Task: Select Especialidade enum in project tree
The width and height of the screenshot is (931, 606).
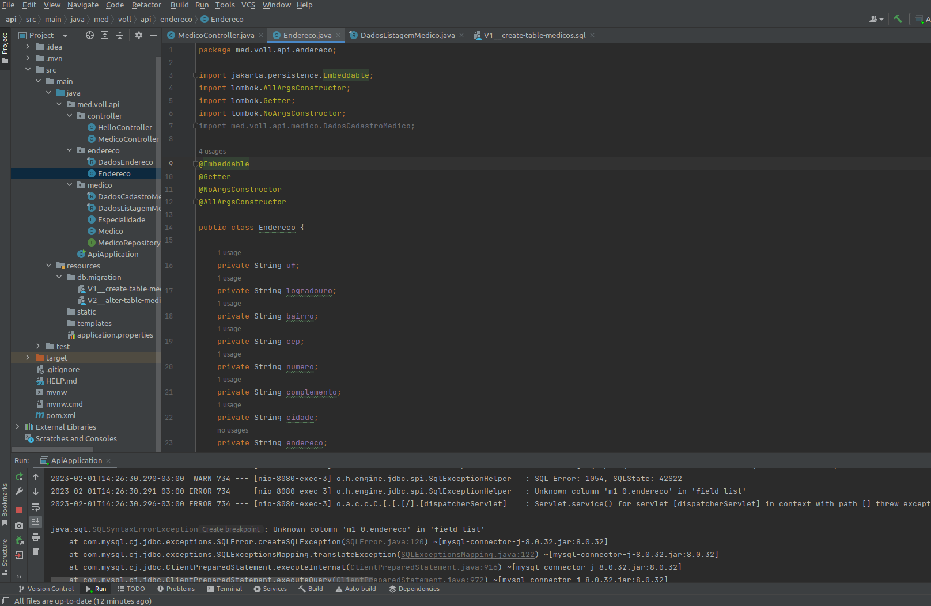Action: pos(116,219)
